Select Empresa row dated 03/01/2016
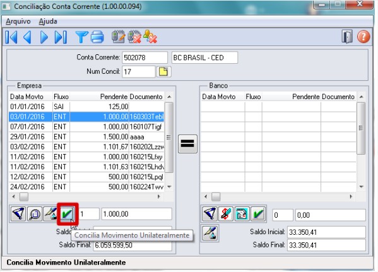Screen dimensions: 378x272 86,117
